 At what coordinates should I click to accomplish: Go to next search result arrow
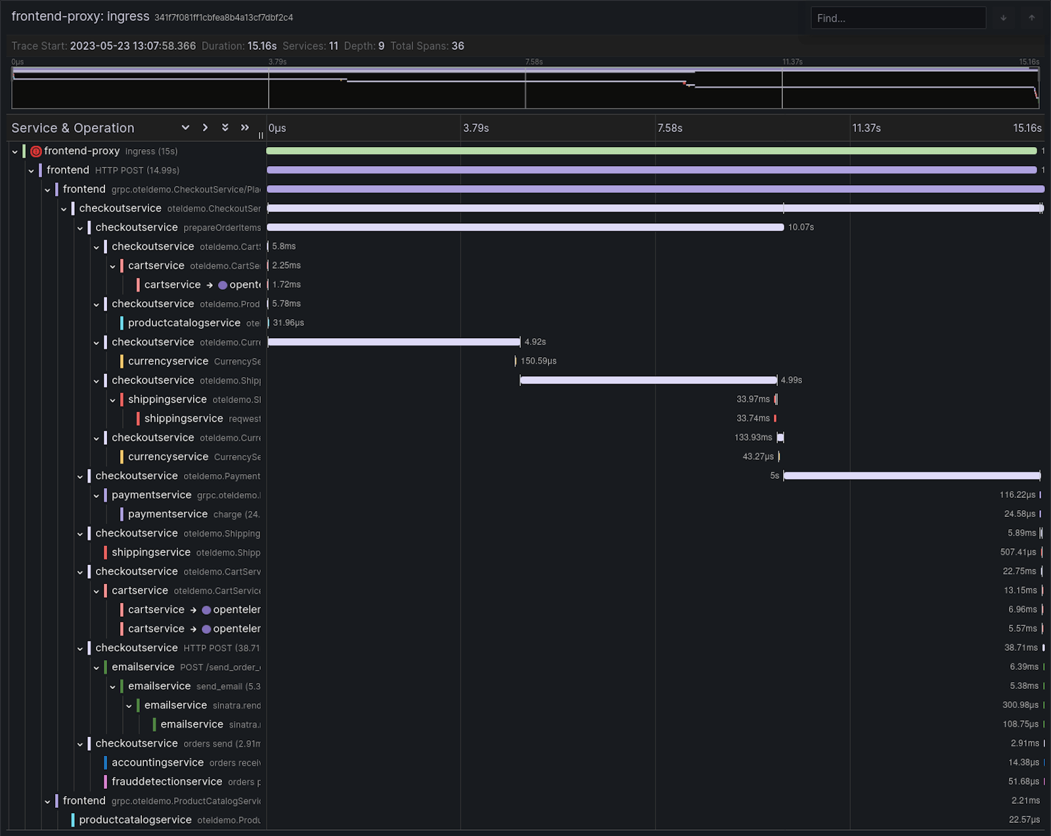tap(1003, 18)
